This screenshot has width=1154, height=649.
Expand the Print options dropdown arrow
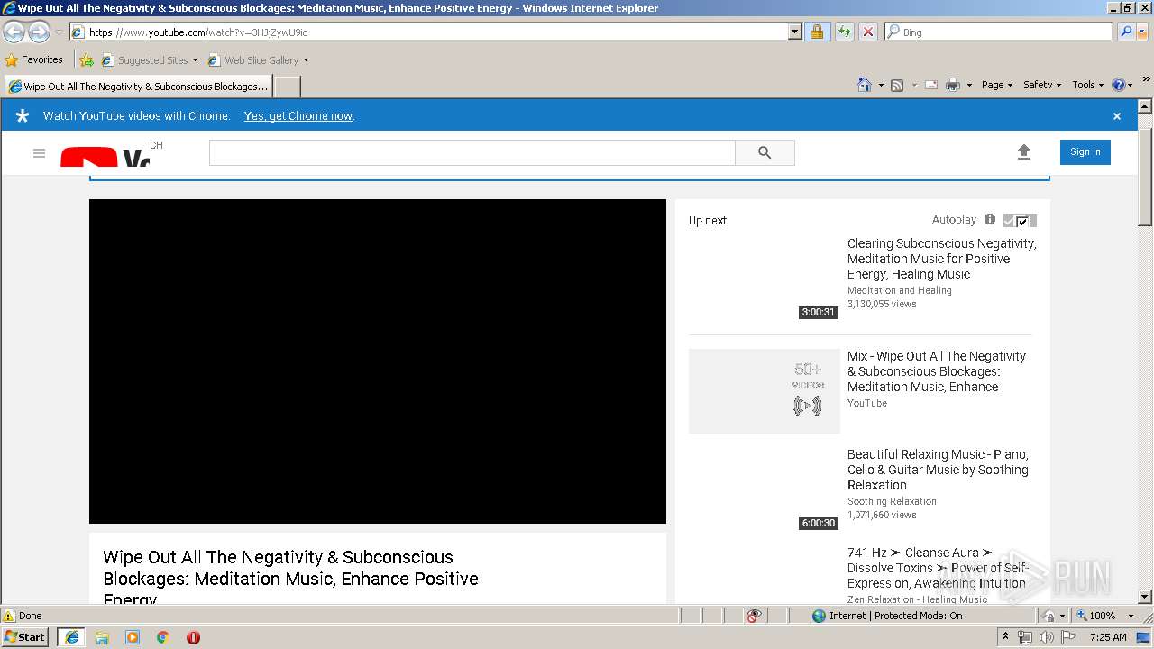[969, 86]
